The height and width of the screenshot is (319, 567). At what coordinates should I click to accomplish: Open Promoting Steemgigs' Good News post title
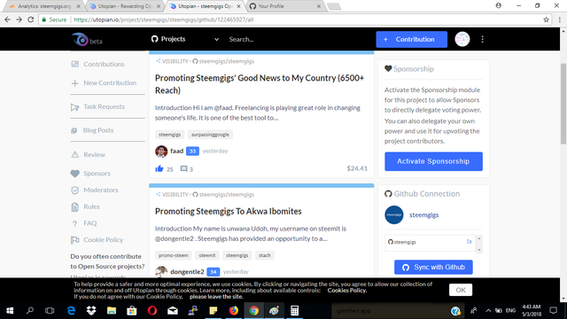tap(260, 84)
